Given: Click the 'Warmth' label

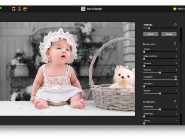Looking at the screenshot, I should [147, 91].
